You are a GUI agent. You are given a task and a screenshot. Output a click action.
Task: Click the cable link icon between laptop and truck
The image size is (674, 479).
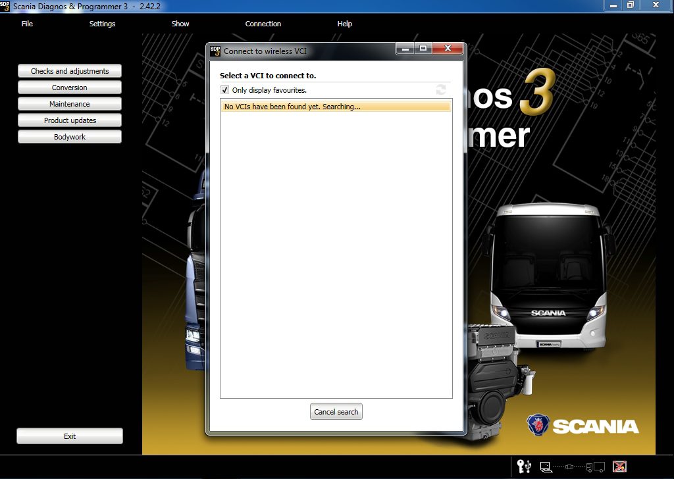569,466
